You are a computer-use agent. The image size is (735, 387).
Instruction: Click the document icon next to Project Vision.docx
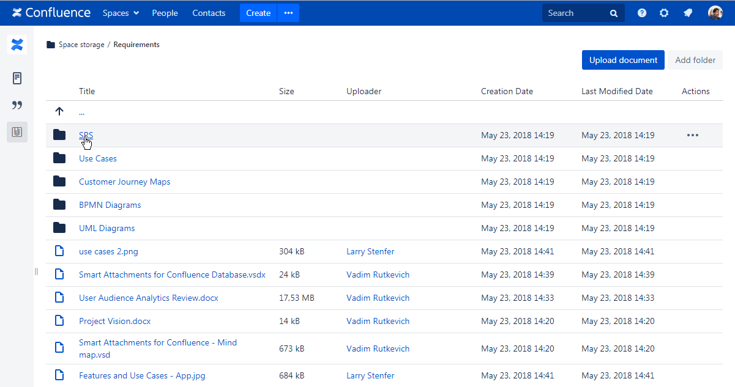(59, 320)
